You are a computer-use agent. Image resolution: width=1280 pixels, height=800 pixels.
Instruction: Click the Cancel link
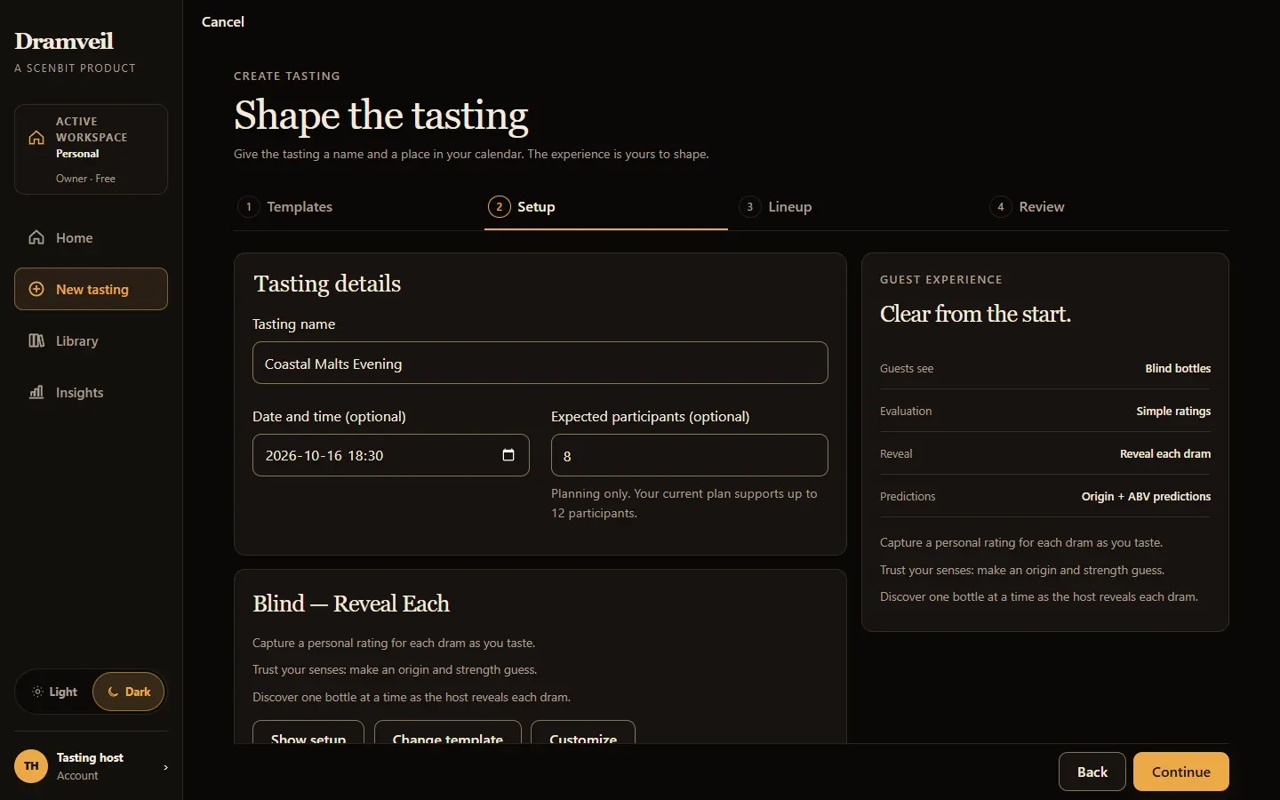click(222, 21)
